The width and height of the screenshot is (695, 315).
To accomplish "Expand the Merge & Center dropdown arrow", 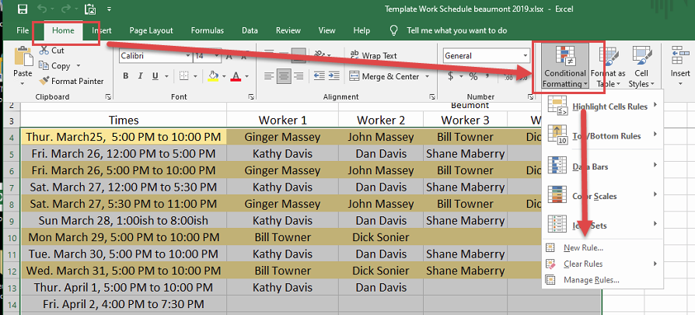I will 426,76.
